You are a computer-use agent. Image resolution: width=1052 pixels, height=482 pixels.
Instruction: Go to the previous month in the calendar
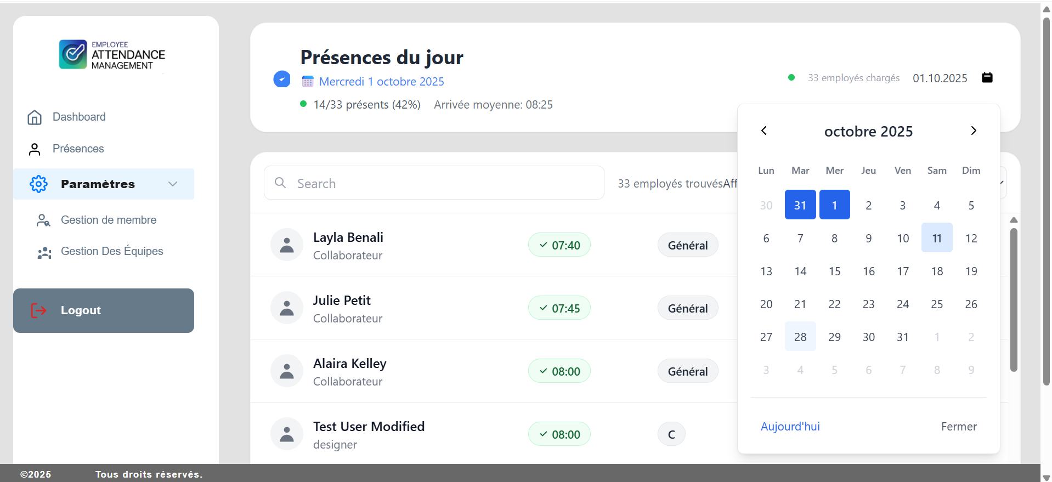pyautogui.click(x=763, y=131)
